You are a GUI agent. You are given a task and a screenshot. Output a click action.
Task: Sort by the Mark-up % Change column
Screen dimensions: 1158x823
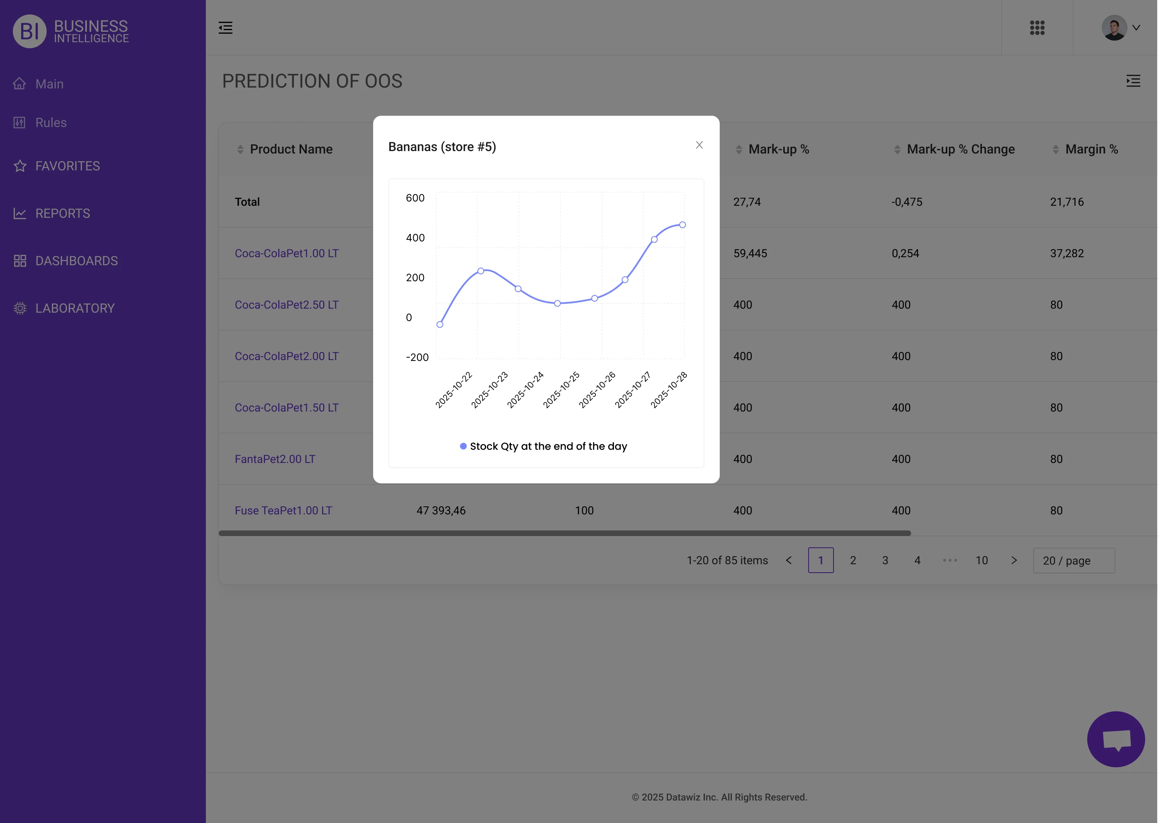pos(960,149)
